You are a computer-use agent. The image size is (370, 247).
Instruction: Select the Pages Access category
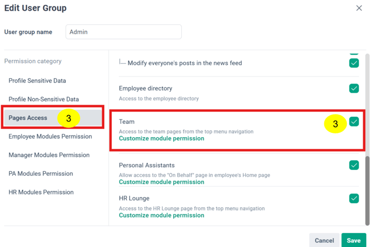[53, 118]
